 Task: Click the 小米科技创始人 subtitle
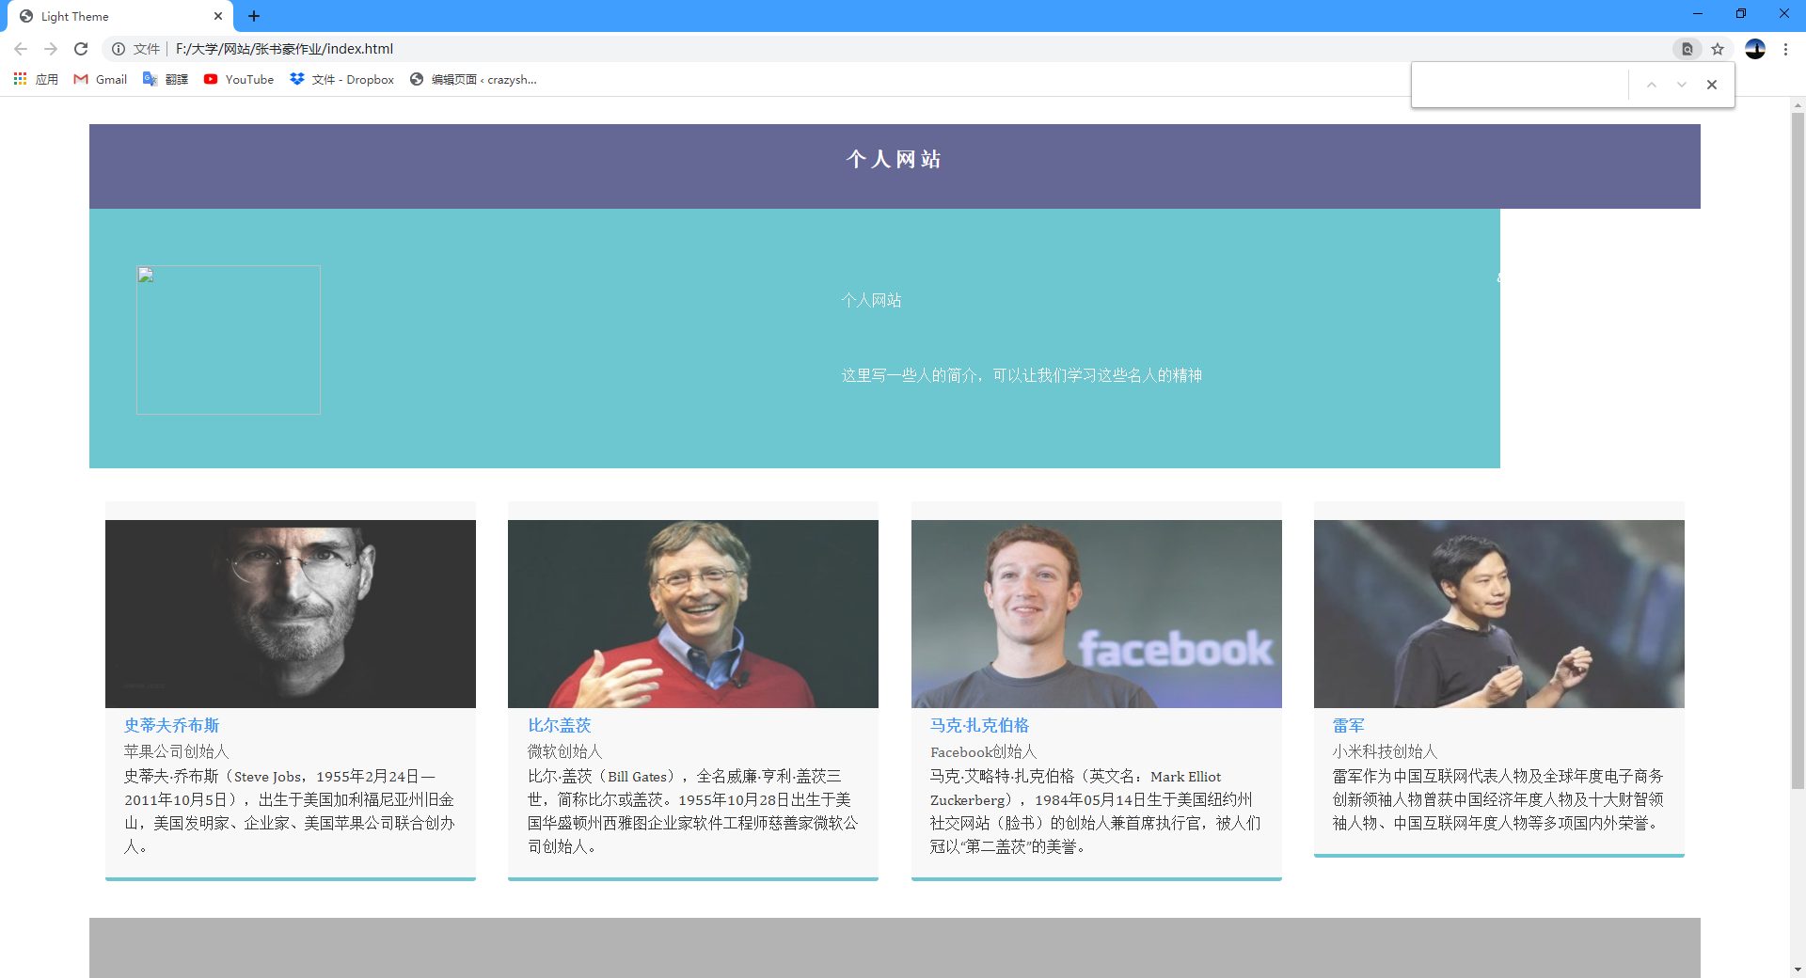coord(1385,751)
